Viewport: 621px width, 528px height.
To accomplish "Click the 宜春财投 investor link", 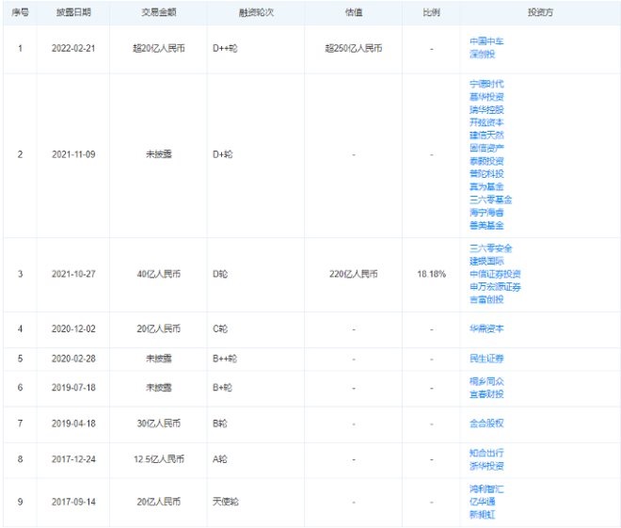I will 486,394.
